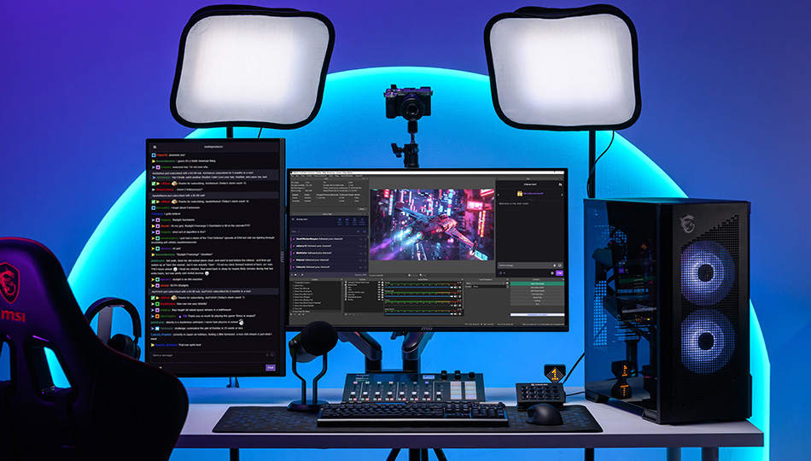Screen dimensions: 811x461
Task: Toggle the eye icon of the first source
Action: tap(379, 283)
